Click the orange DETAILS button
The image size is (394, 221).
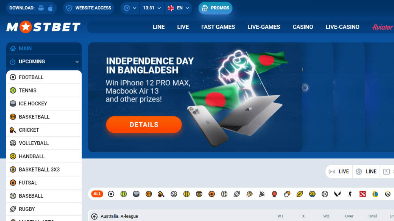click(144, 125)
